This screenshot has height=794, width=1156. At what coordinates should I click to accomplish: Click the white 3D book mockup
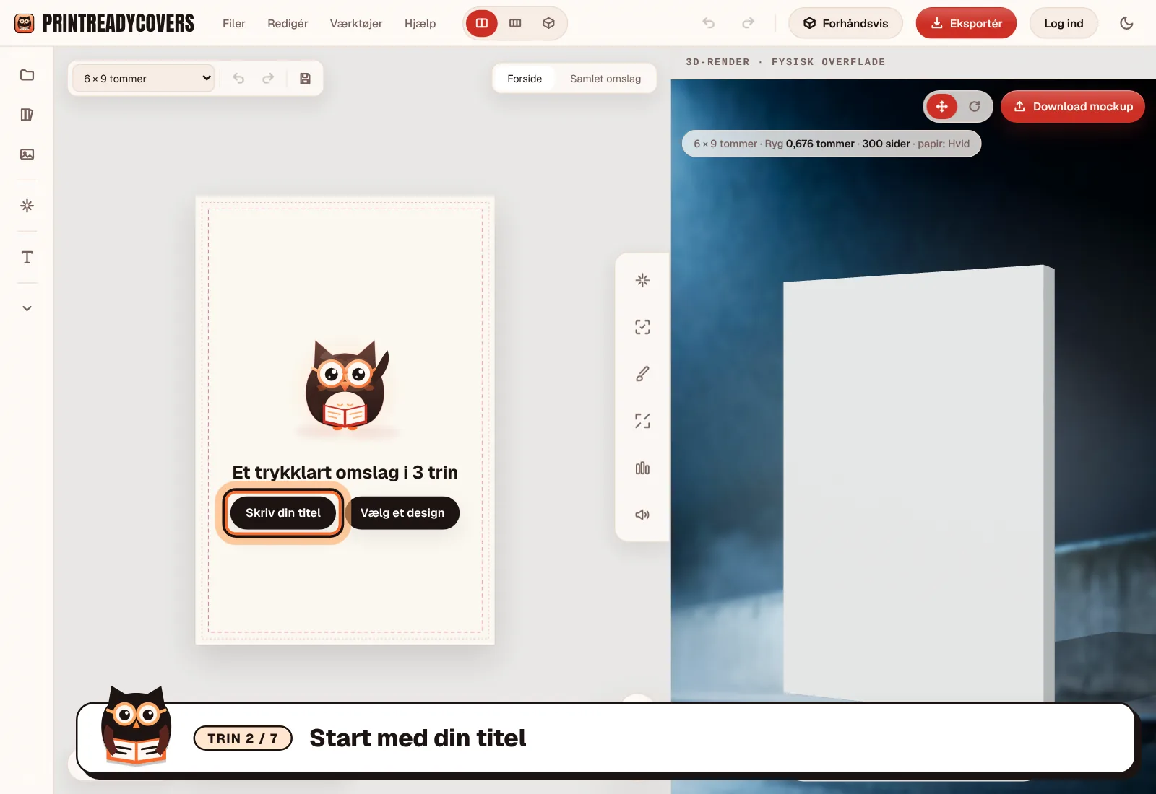point(919,484)
